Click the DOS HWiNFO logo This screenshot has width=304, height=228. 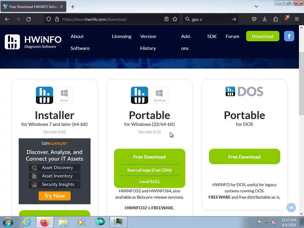tap(244, 91)
